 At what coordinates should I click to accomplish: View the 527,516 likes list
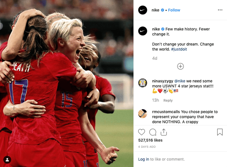pyautogui.click(x=150, y=140)
